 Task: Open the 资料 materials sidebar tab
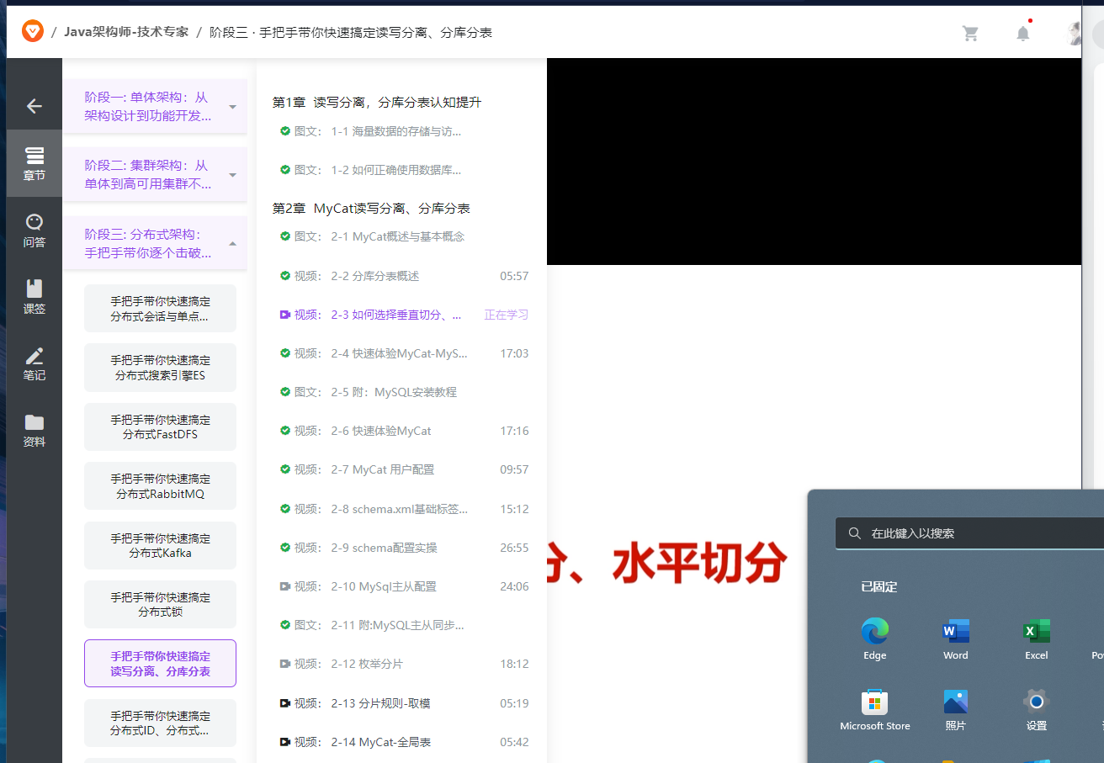(34, 429)
